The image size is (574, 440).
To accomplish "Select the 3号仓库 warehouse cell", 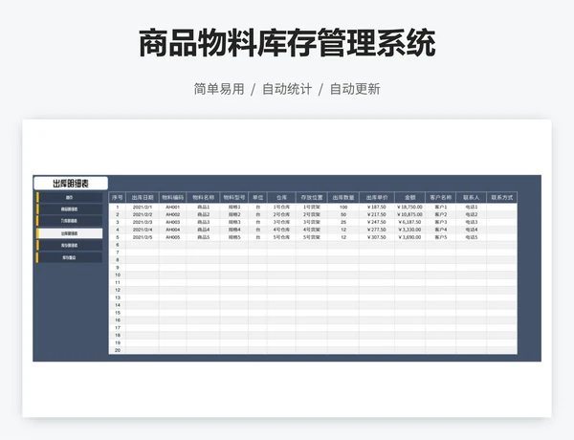I will tap(281, 222).
